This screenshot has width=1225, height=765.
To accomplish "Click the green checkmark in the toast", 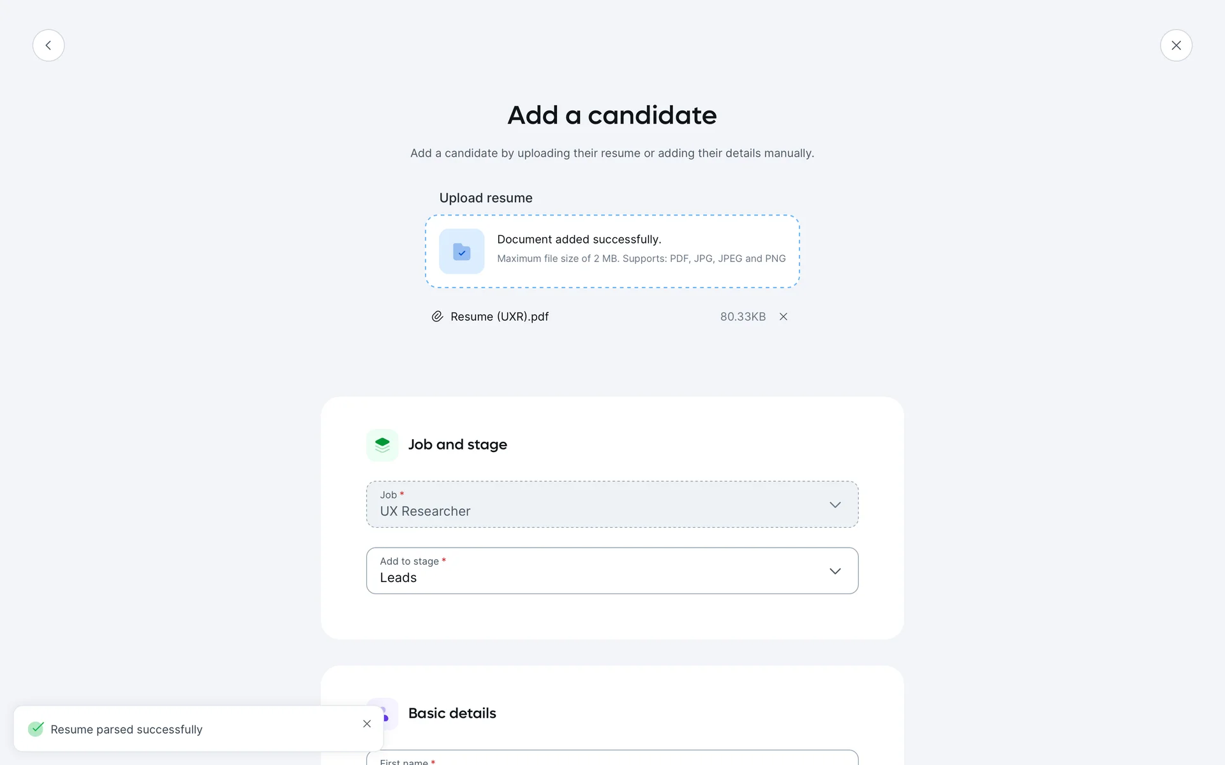I will click(36, 729).
